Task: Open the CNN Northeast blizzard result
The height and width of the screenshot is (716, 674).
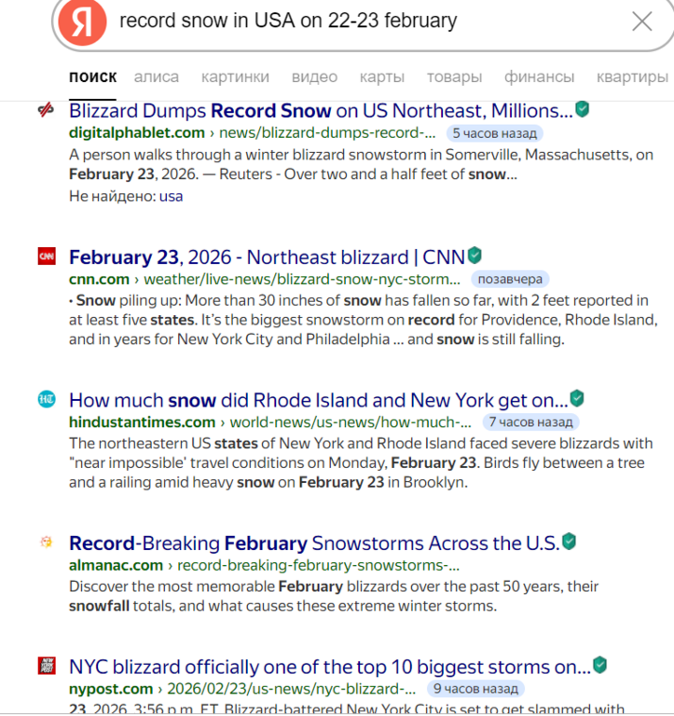Action: [267, 256]
